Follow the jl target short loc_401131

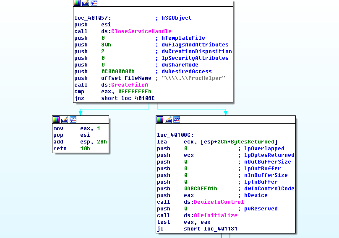coord(210,229)
